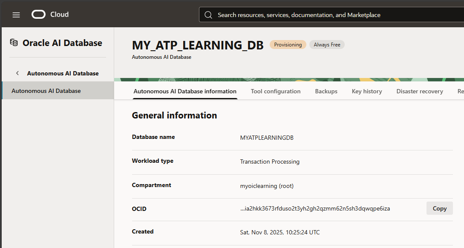Image resolution: width=464 pixels, height=248 pixels.
Task: Click the Provisioning status badge
Action: tap(288, 45)
